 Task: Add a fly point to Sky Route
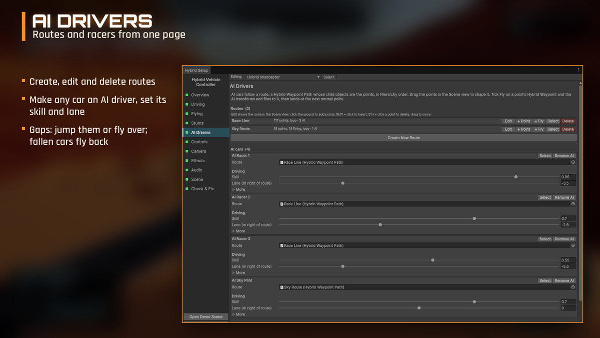coord(538,129)
